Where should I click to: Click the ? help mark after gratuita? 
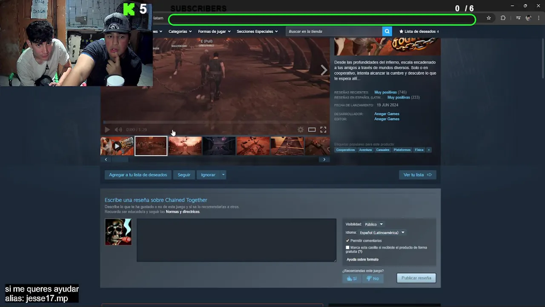point(360,252)
